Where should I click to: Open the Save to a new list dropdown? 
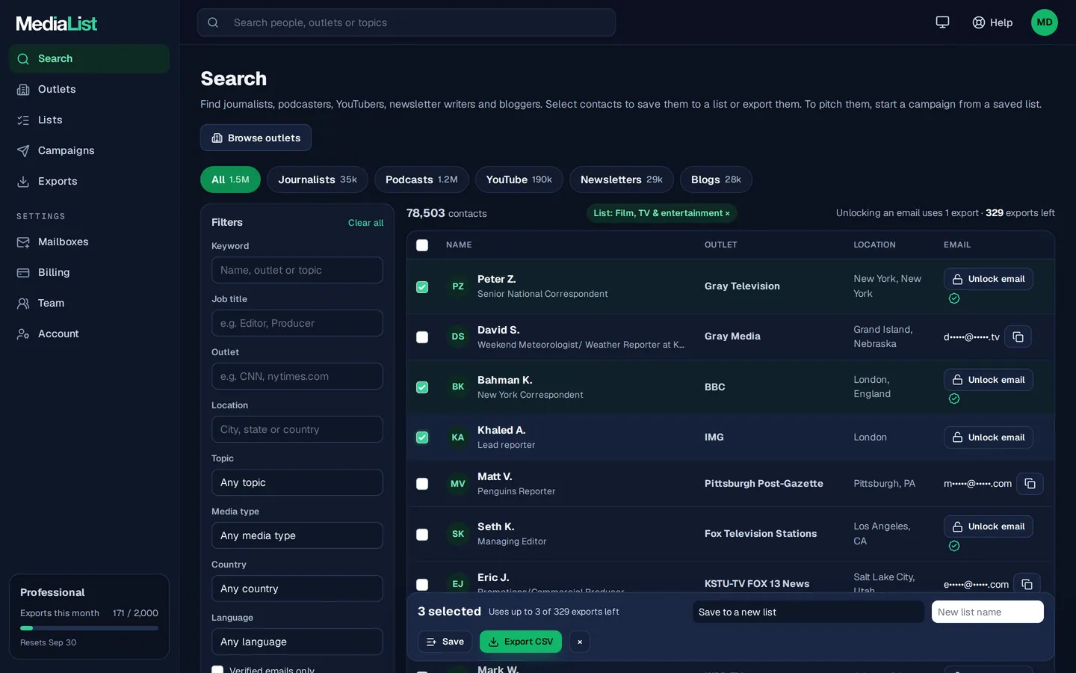tap(808, 612)
